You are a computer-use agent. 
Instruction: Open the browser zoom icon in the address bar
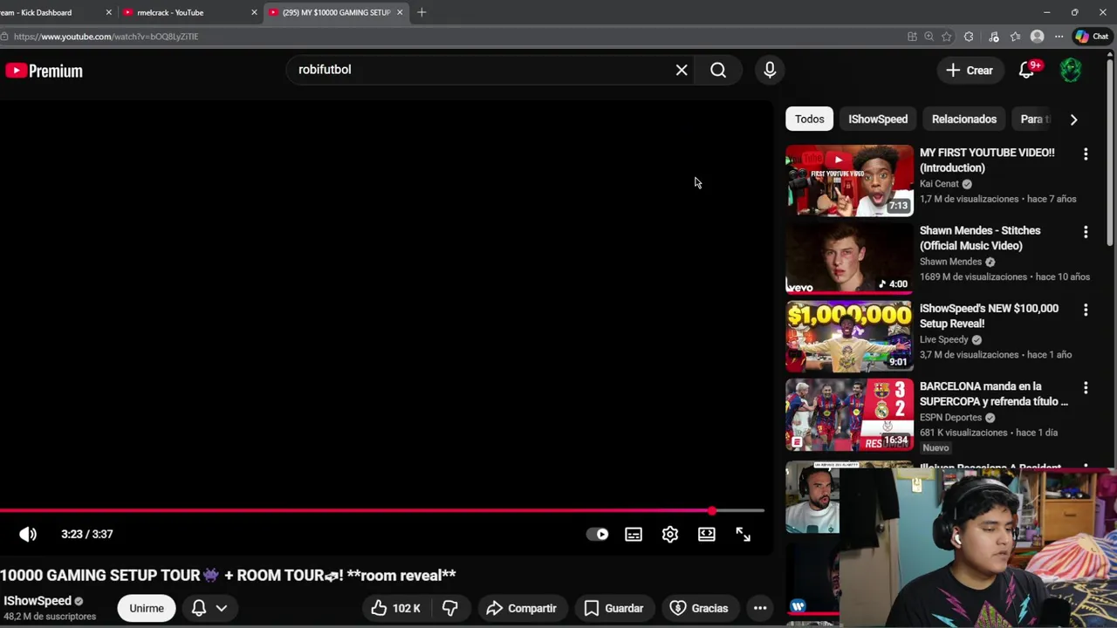click(929, 37)
